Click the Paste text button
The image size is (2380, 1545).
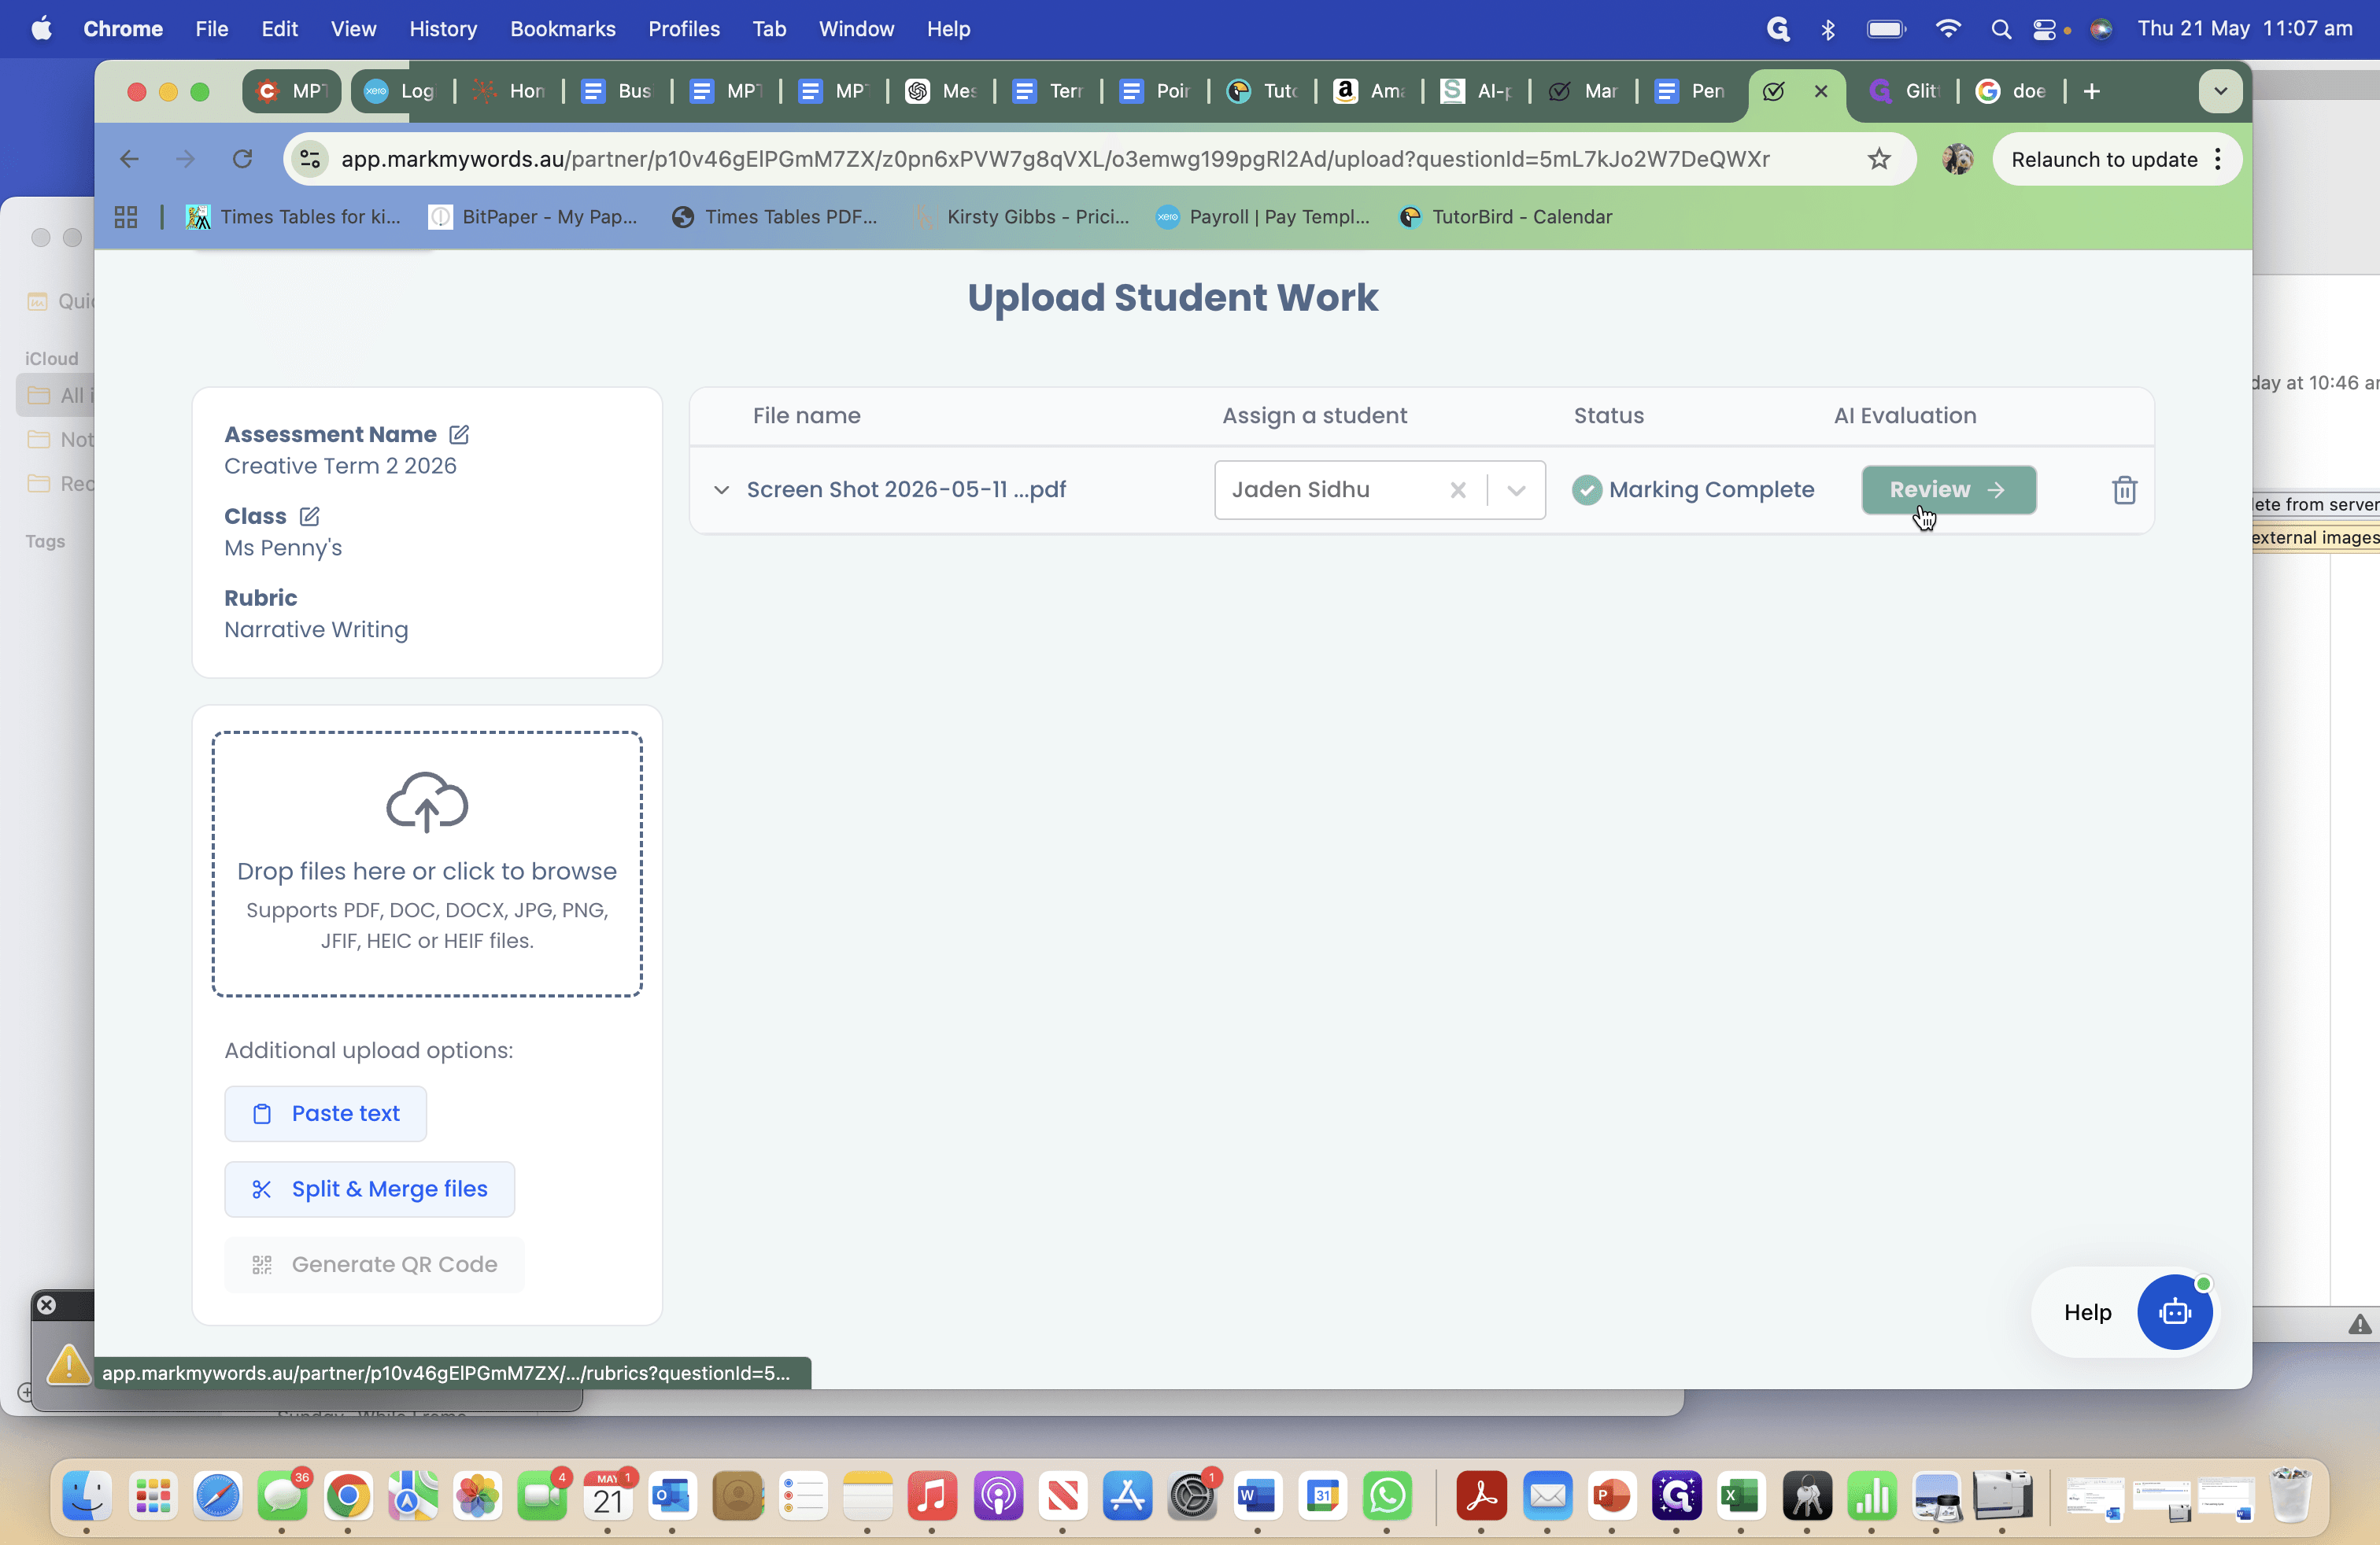[x=325, y=1113]
